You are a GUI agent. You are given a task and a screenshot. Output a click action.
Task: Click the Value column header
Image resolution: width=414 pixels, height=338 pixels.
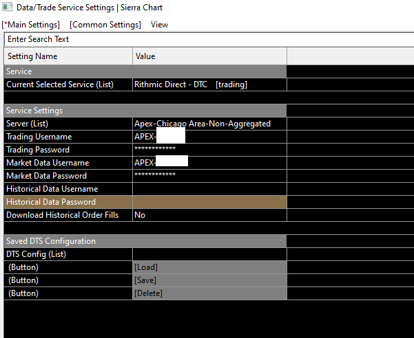click(x=209, y=56)
